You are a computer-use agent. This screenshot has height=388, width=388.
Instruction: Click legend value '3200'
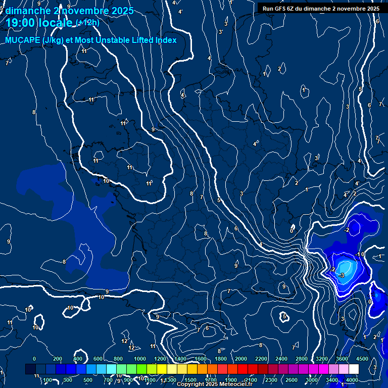pyautogui.click(x=322, y=359)
